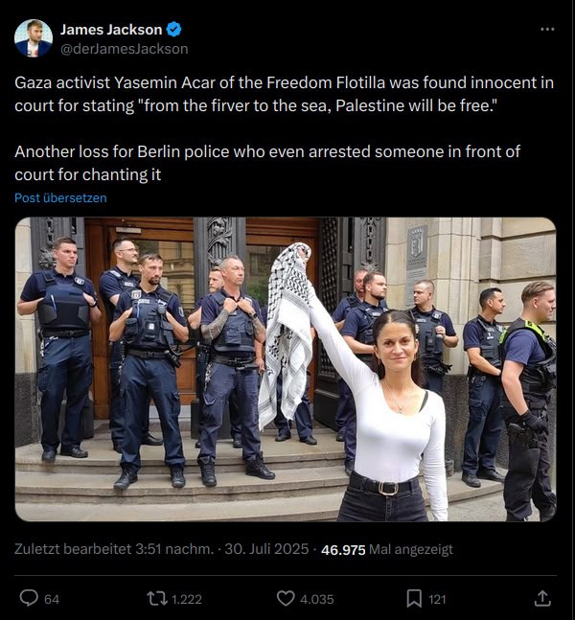This screenshot has width=575, height=620.
Task: Click the 46.975 Mal angezeigt view count
Action: pos(387,550)
